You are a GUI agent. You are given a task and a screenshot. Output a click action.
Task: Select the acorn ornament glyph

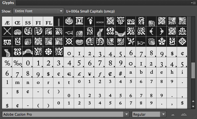point(89,21)
